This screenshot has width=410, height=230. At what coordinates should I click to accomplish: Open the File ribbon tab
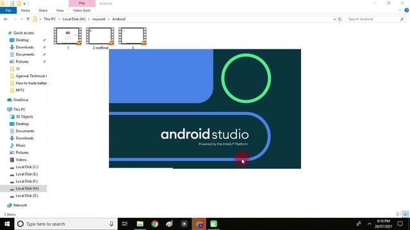point(8,10)
